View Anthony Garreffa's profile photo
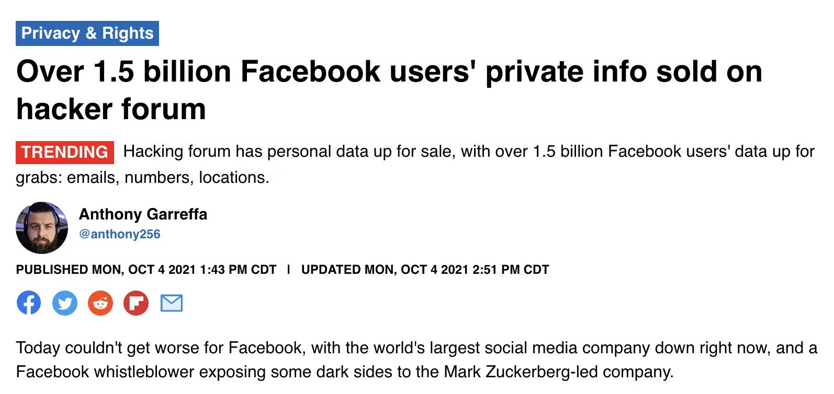Viewport: 834px width, 394px height. [42, 228]
